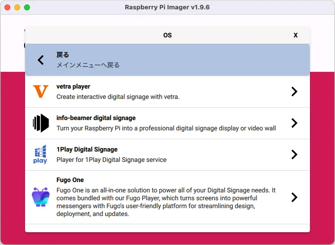Click the red close window button

(x=7, y=7)
